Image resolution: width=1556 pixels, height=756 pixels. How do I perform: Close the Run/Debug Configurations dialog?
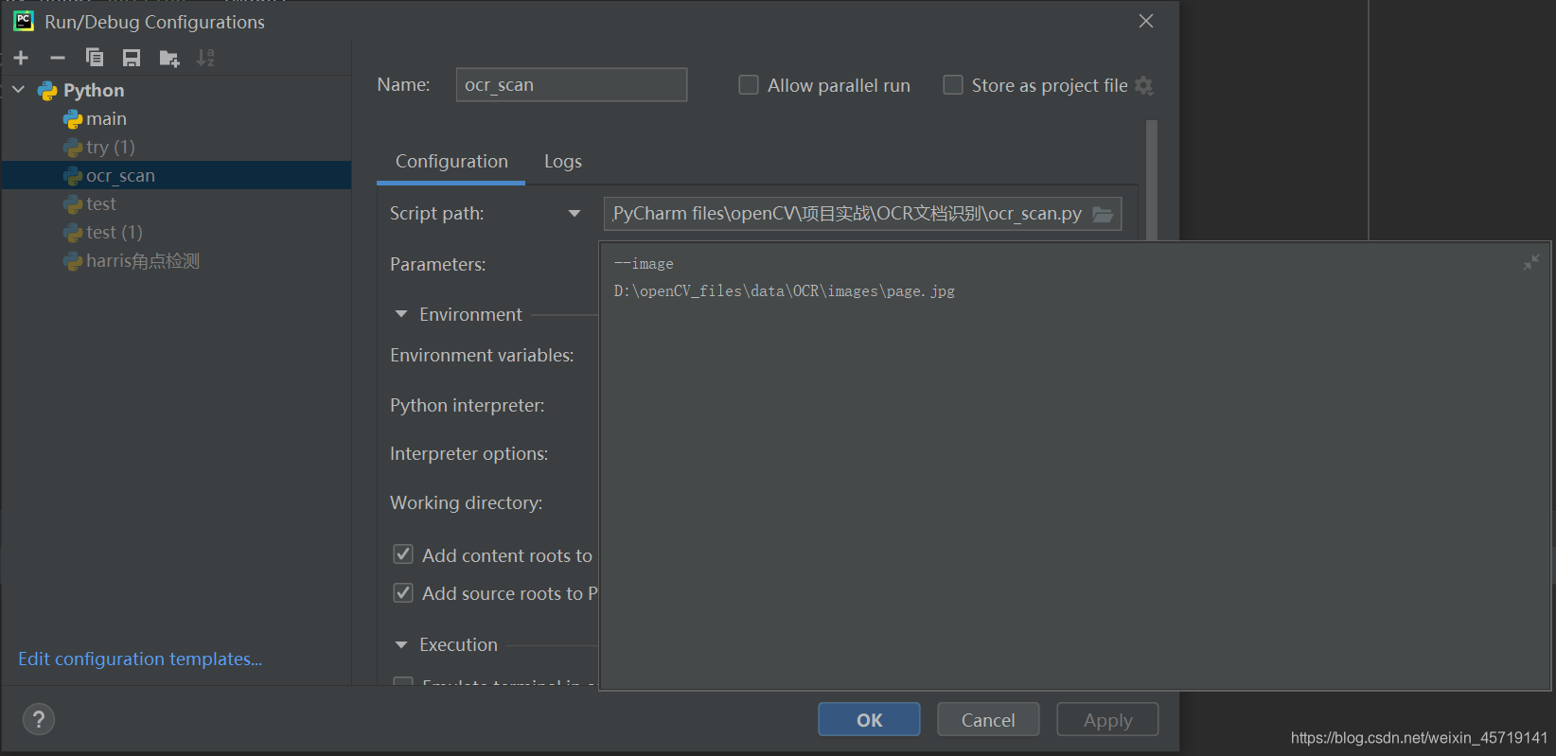[1146, 21]
